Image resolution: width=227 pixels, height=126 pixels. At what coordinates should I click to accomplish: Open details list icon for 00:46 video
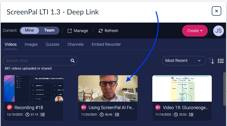117,115
